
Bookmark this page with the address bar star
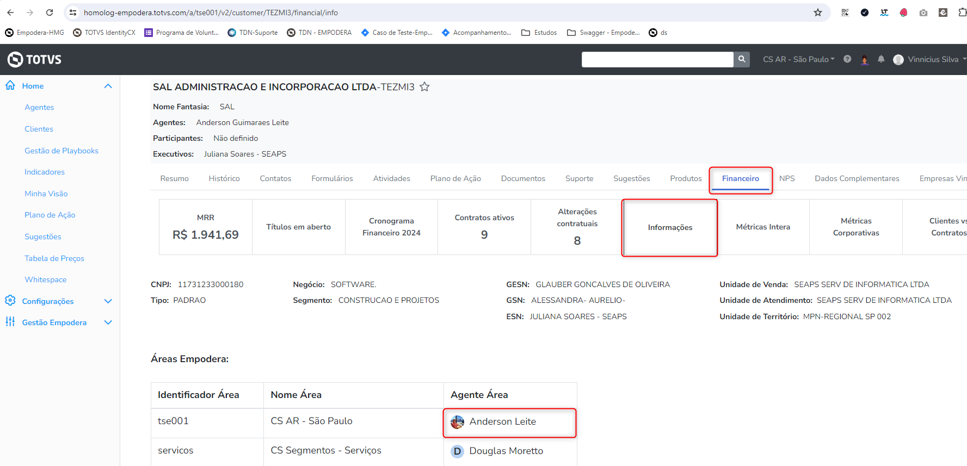pos(818,13)
